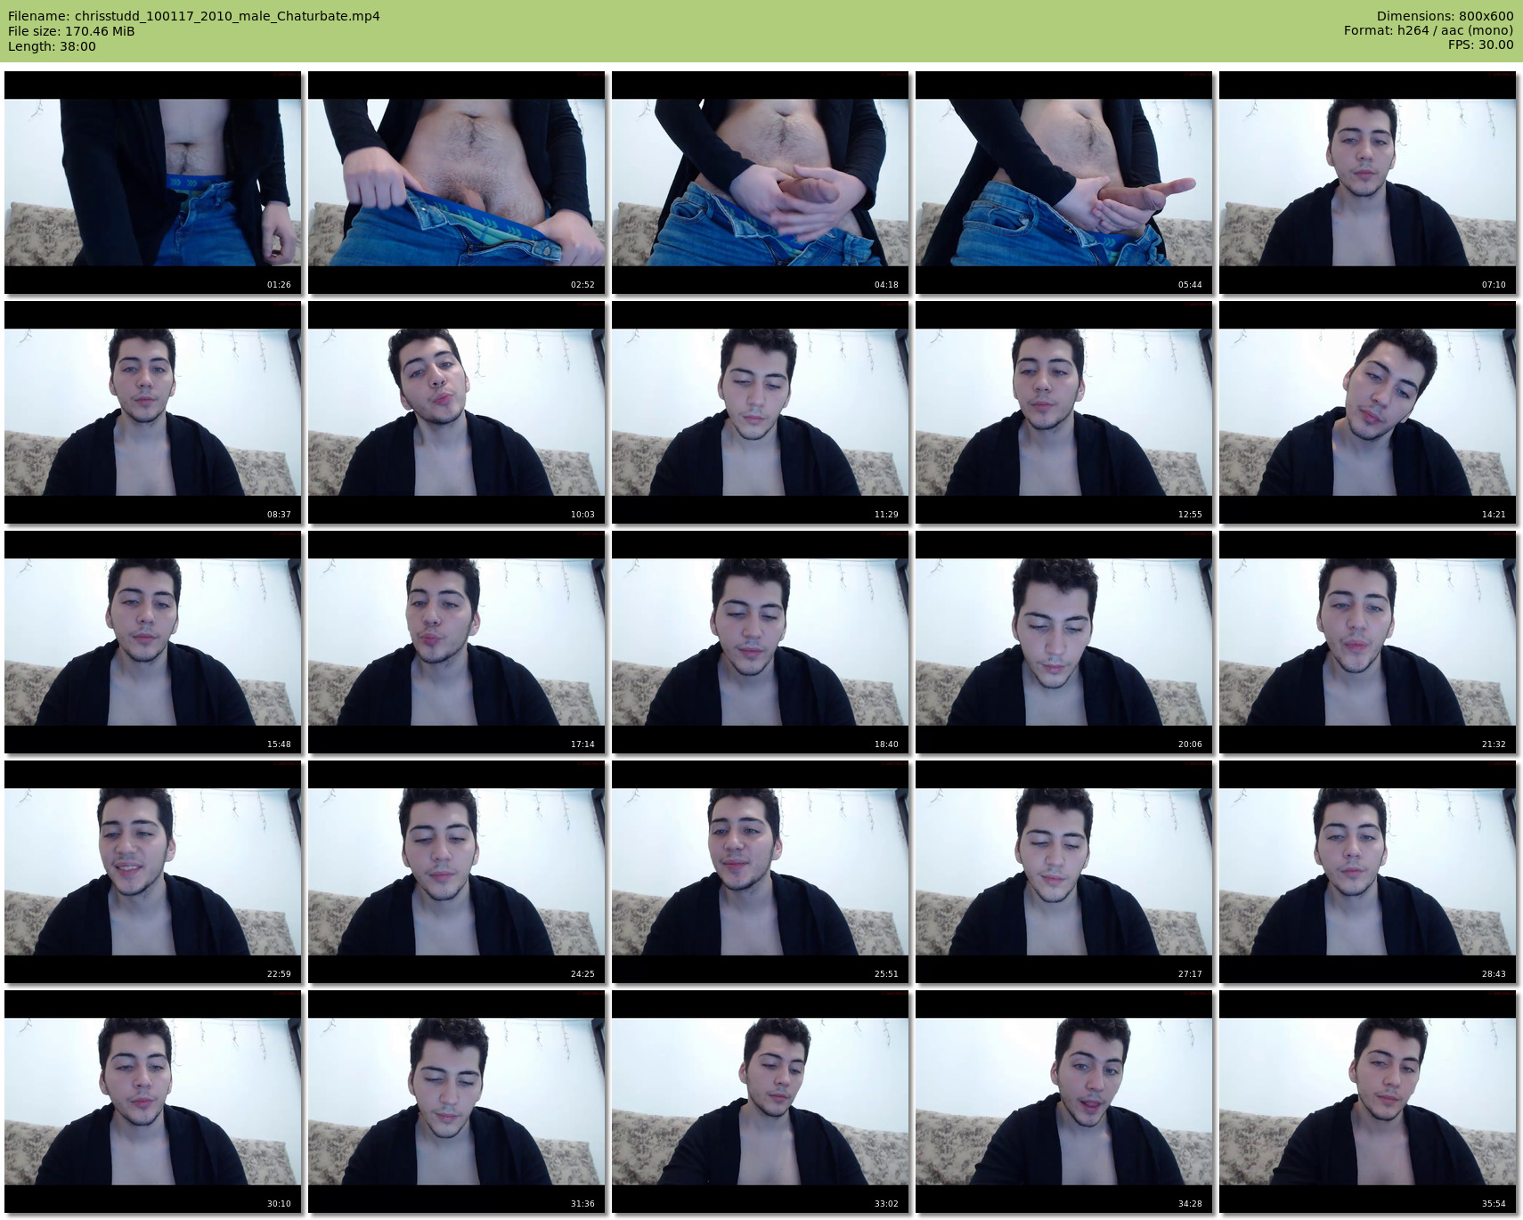Select the 'Format: h264 / aac (mono)' text

(1429, 31)
